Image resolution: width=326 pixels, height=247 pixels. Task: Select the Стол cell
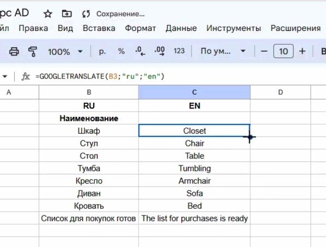tap(89, 156)
